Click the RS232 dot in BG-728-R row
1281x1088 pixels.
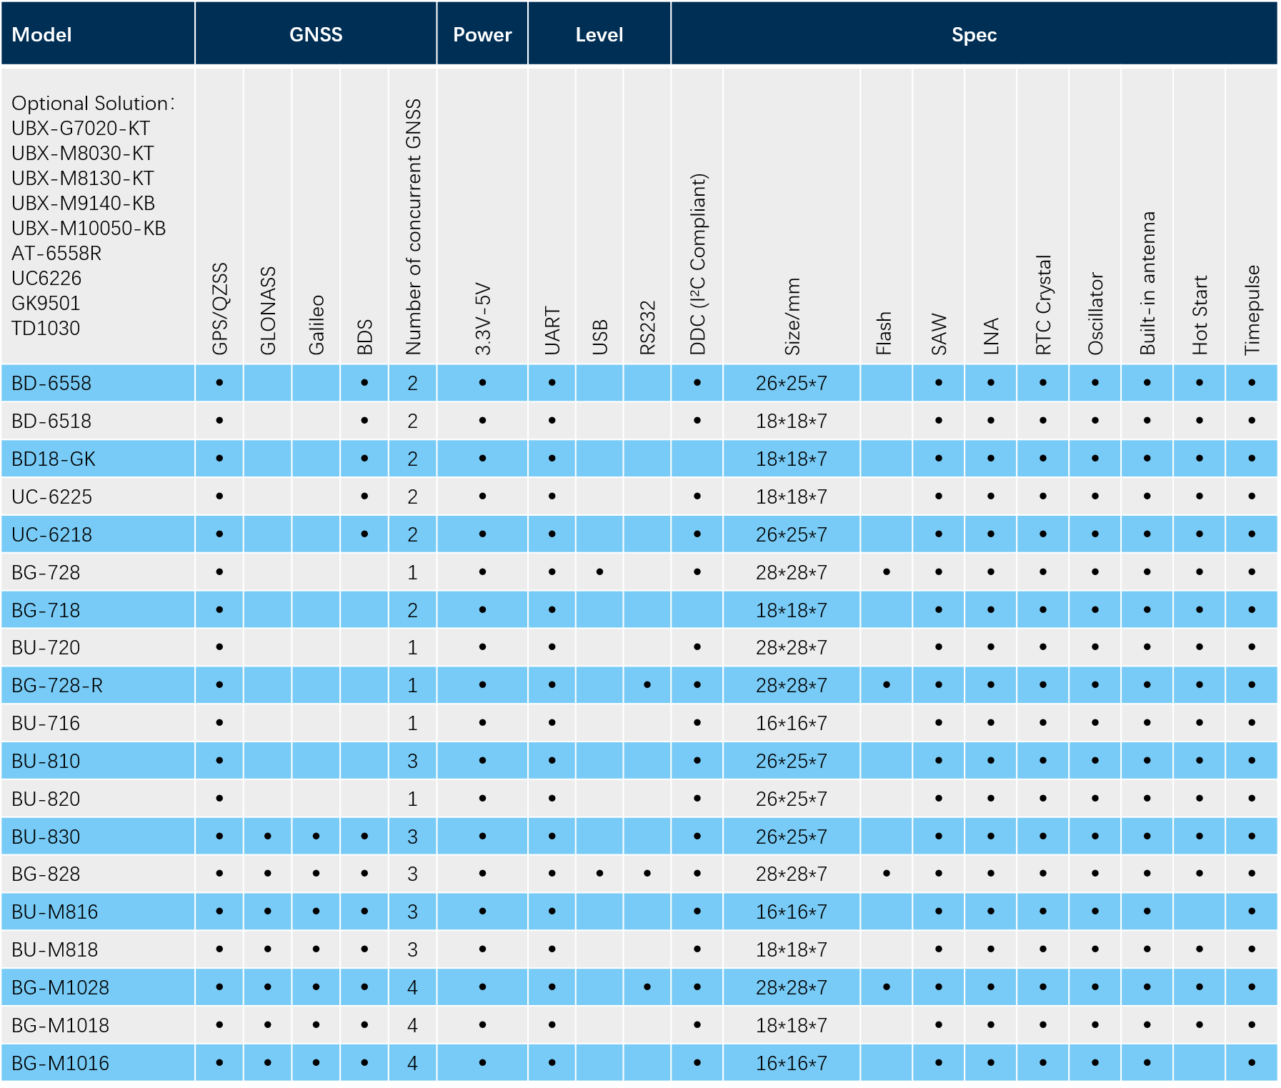coord(647,685)
